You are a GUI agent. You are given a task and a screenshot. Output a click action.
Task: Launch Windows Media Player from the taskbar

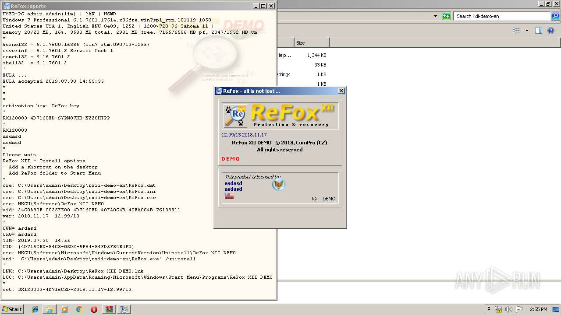point(64,309)
